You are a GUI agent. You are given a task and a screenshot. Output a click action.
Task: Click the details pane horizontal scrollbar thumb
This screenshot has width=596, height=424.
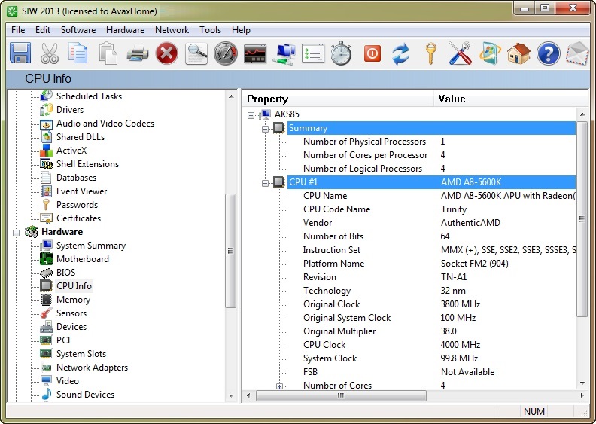point(341,396)
